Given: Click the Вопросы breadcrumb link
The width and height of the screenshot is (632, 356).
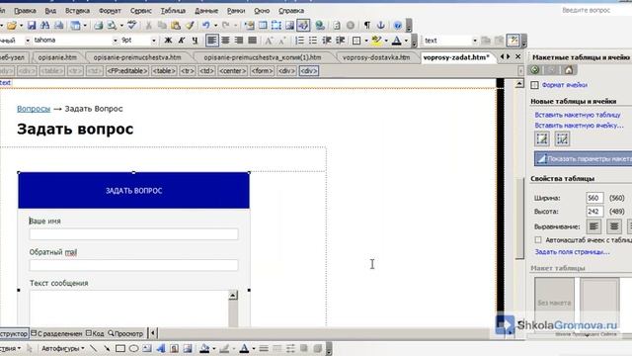Looking at the screenshot, I should (34, 109).
